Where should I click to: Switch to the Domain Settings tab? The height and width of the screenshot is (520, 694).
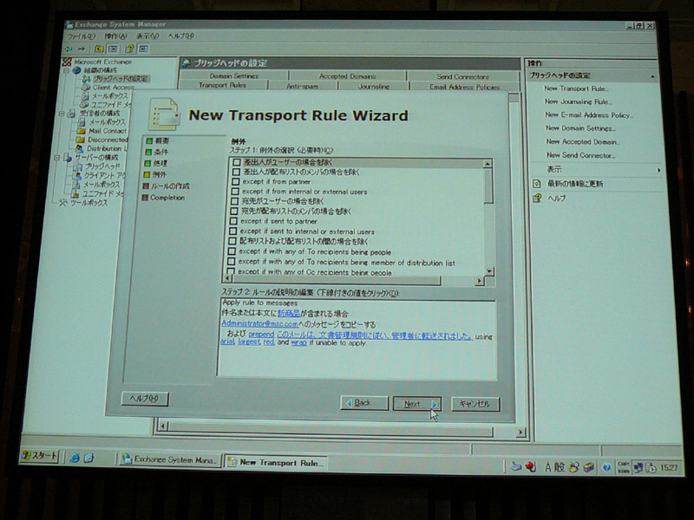[x=234, y=75]
